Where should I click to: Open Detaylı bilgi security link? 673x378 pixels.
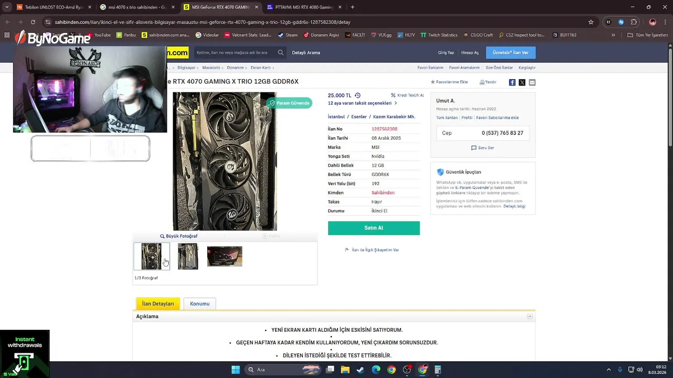click(514, 206)
